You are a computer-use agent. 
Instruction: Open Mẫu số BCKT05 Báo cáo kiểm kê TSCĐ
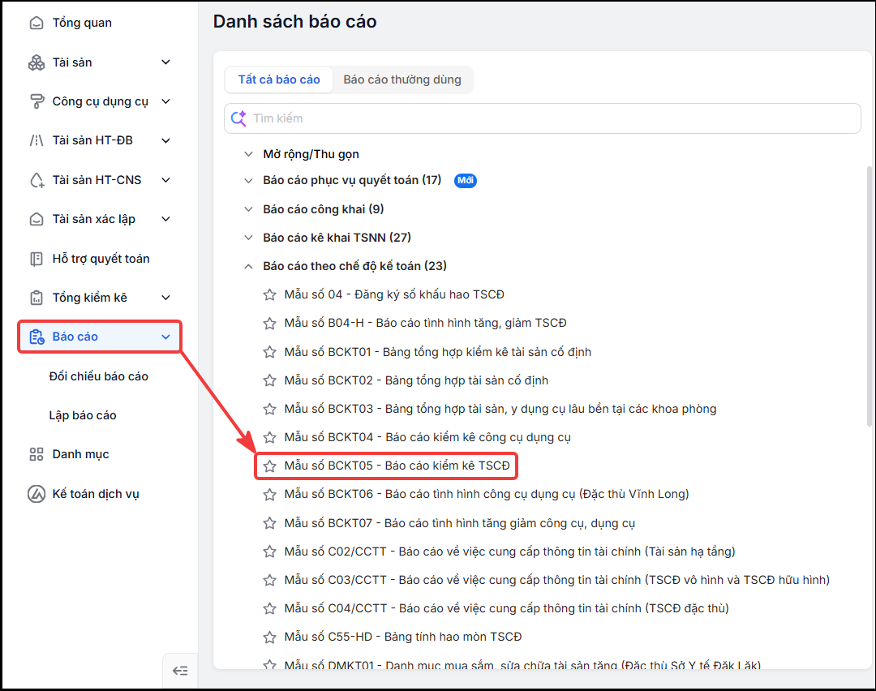(x=397, y=466)
